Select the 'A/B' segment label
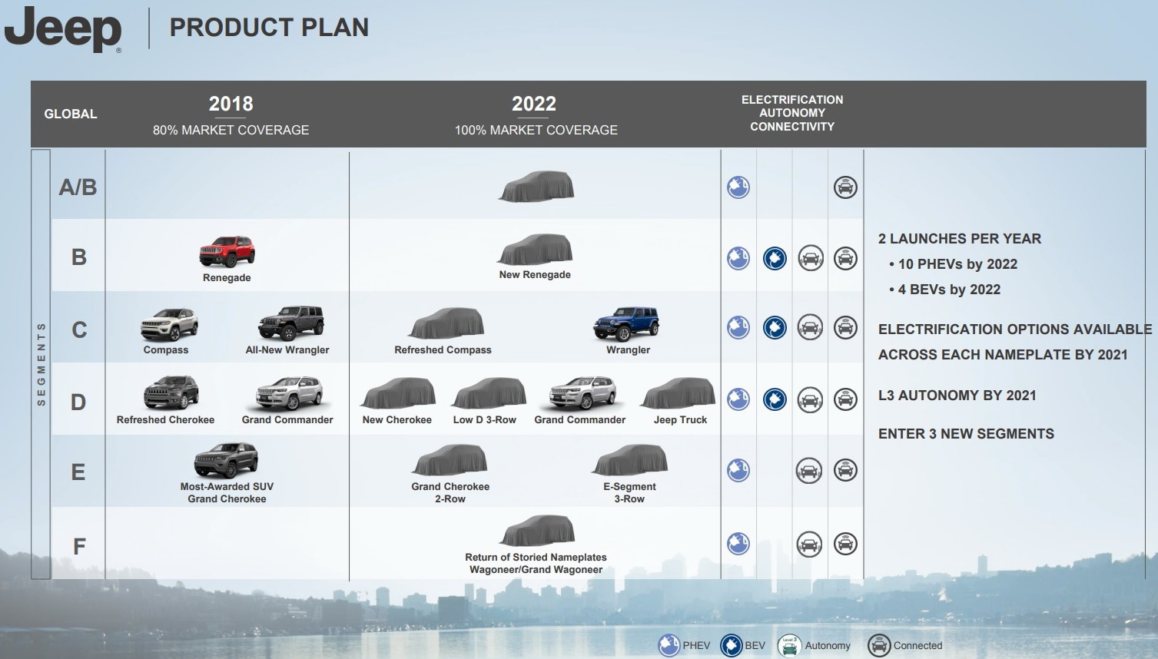 coord(78,187)
